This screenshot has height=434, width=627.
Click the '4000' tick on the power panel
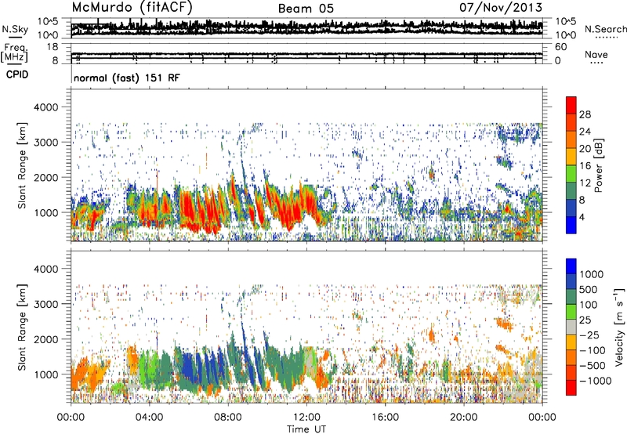point(46,107)
